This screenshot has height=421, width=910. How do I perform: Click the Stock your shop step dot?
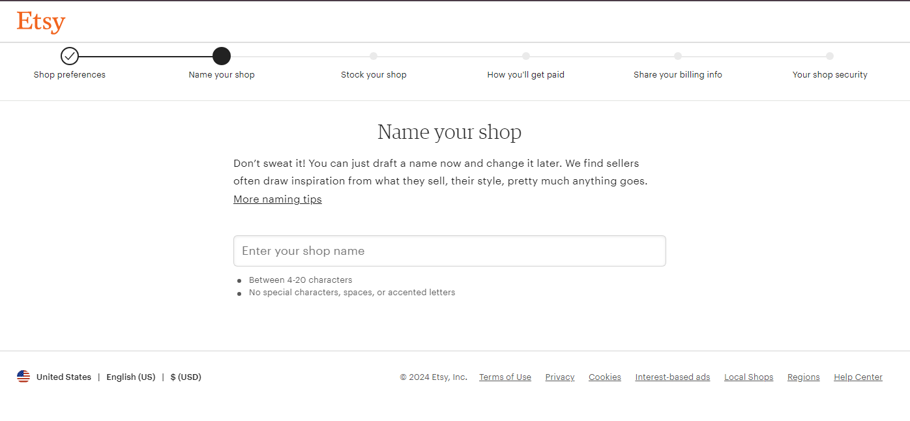[x=374, y=56]
